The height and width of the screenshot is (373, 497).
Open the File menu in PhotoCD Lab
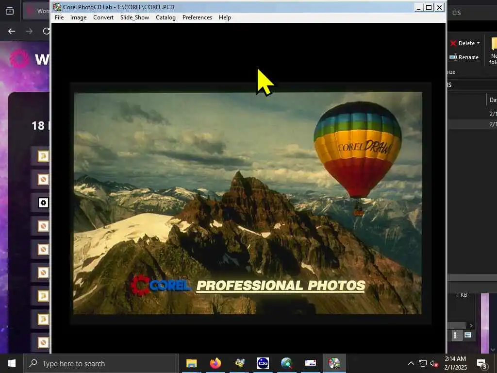59,17
